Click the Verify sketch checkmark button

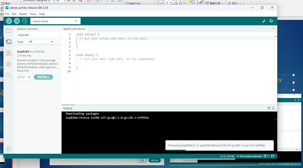click(9, 21)
